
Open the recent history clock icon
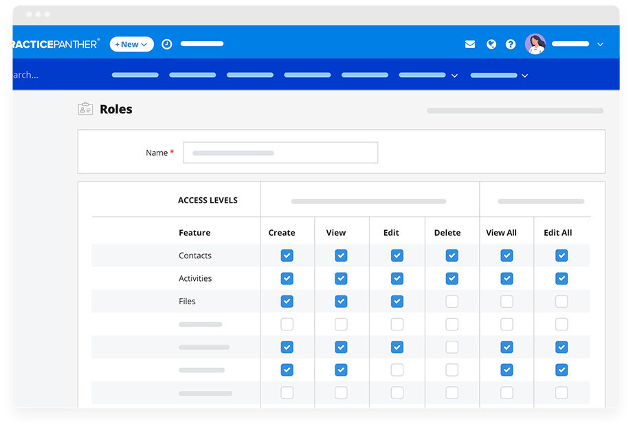[x=166, y=43]
